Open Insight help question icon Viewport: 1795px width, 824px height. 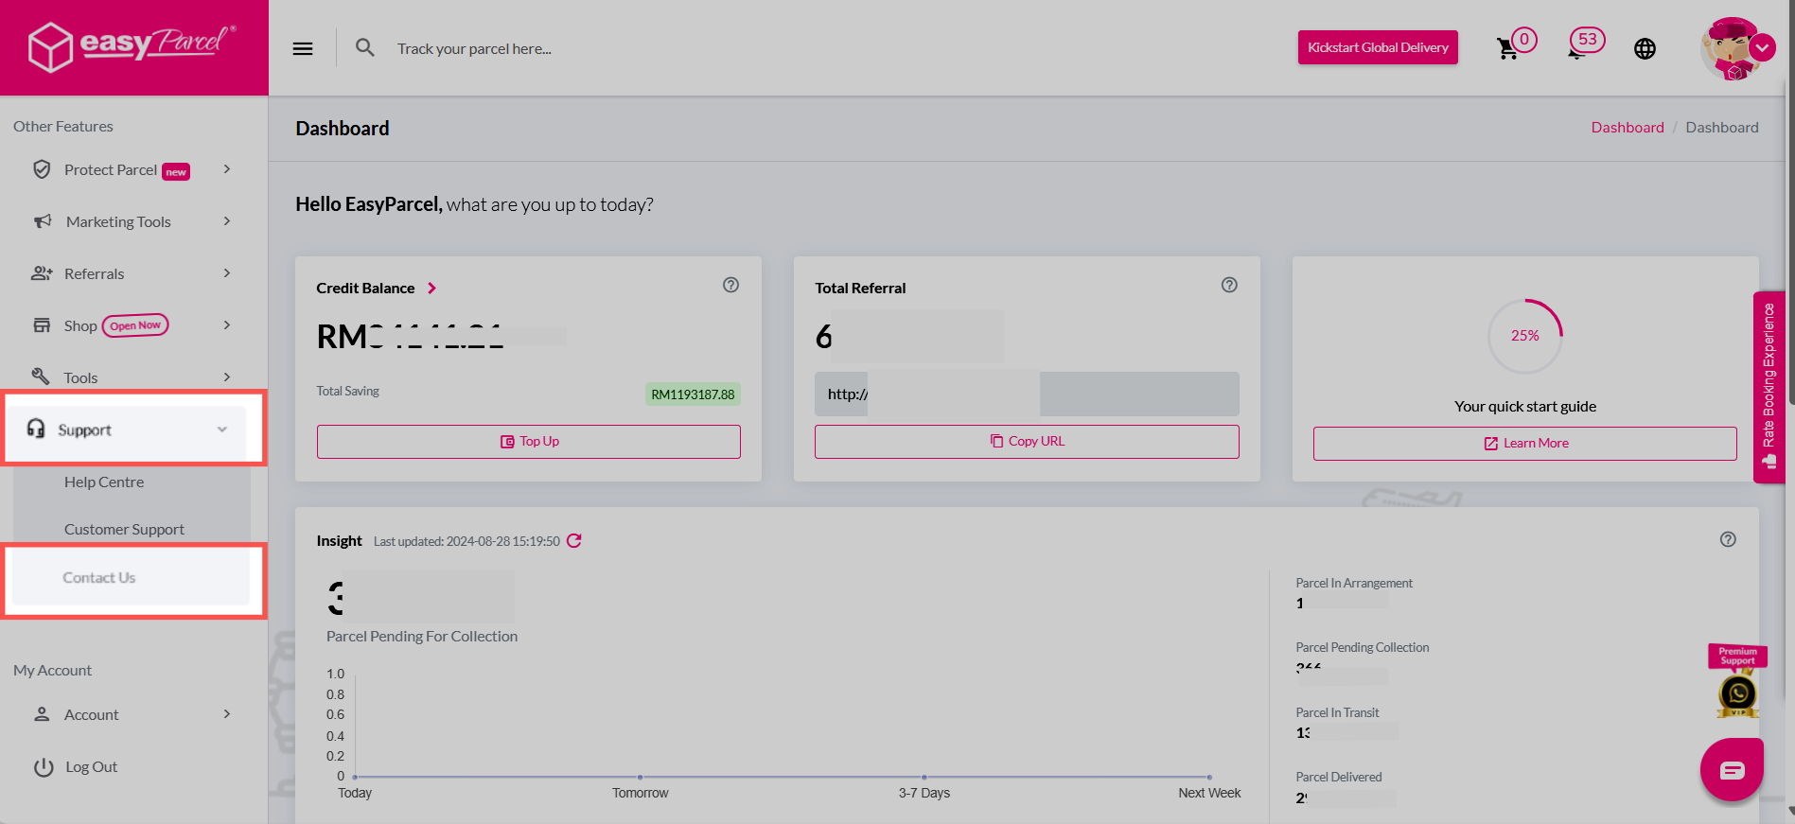[1728, 539]
